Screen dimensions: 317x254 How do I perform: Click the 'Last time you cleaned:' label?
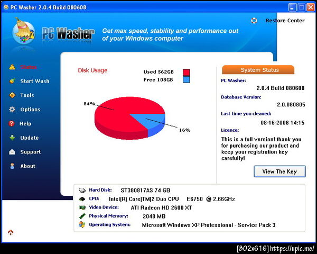click(246, 114)
